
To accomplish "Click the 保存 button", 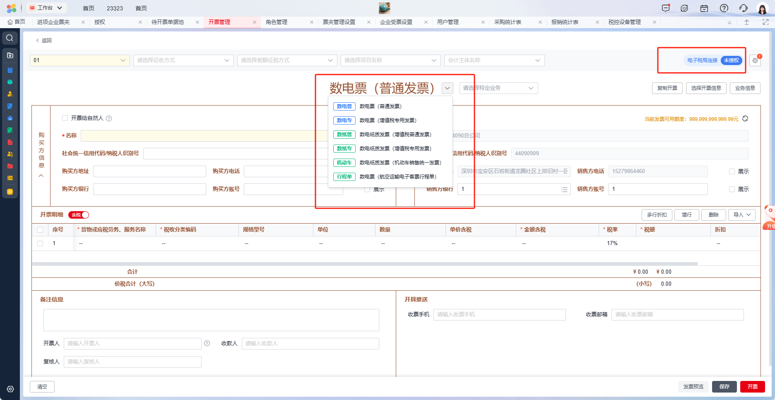I will [x=724, y=387].
